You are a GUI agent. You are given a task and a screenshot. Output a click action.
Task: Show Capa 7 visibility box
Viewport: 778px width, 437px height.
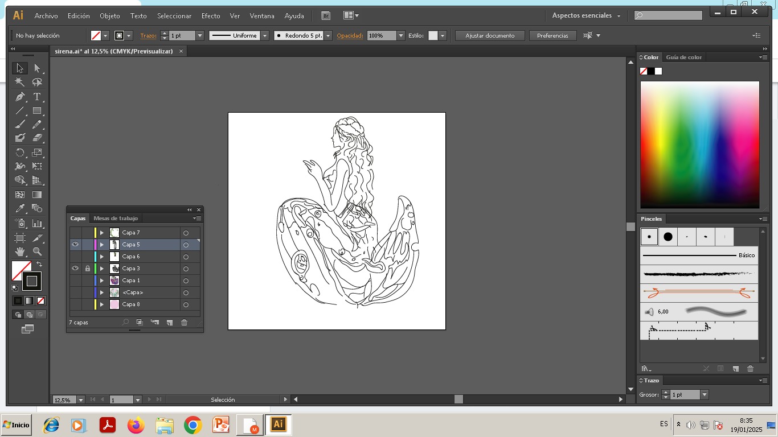coord(75,233)
